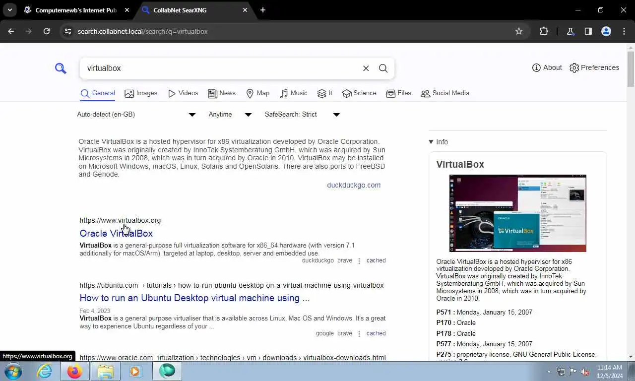Image resolution: width=635 pixels, height=381 pixels.
Task: Switch to the Map tab
Action: tap(258, 93)
